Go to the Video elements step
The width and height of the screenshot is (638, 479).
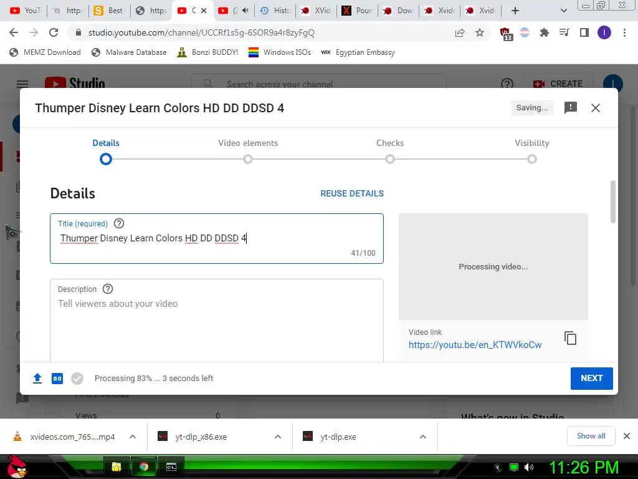click(x=248, y=151)
